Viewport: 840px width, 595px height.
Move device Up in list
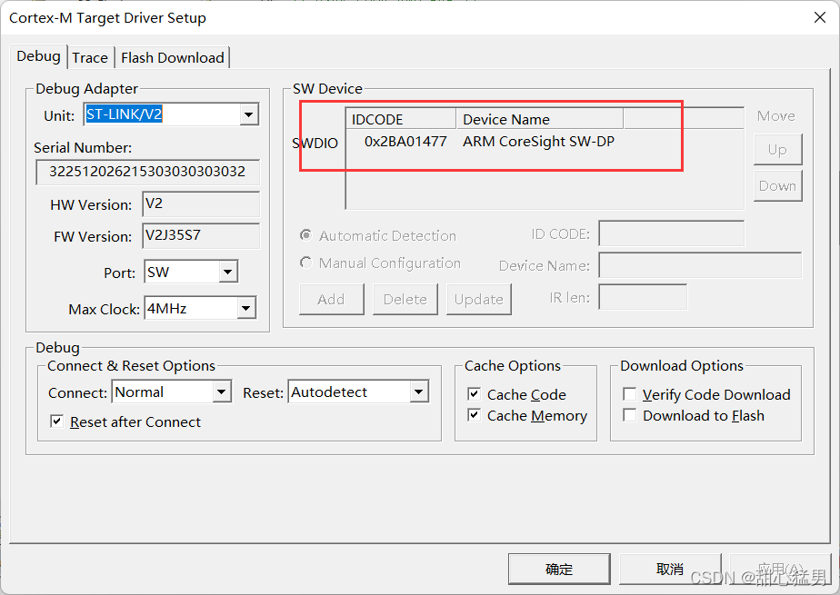pos(777,149)
